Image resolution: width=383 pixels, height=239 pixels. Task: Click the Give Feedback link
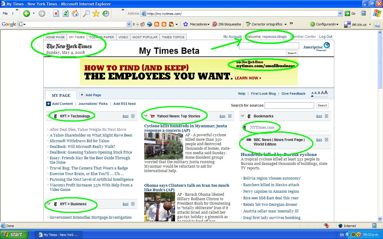point(294,94)
